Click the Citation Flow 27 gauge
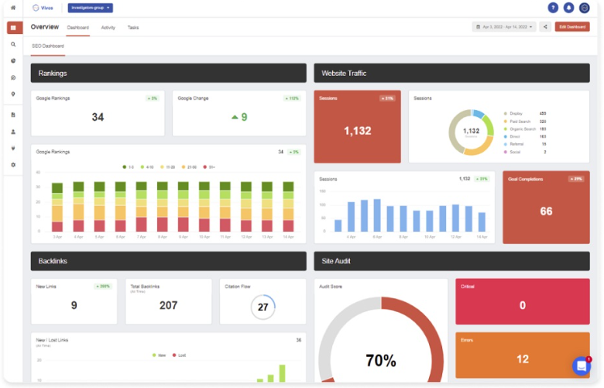The width and height of the screenshot is (604, 388). 263,307
